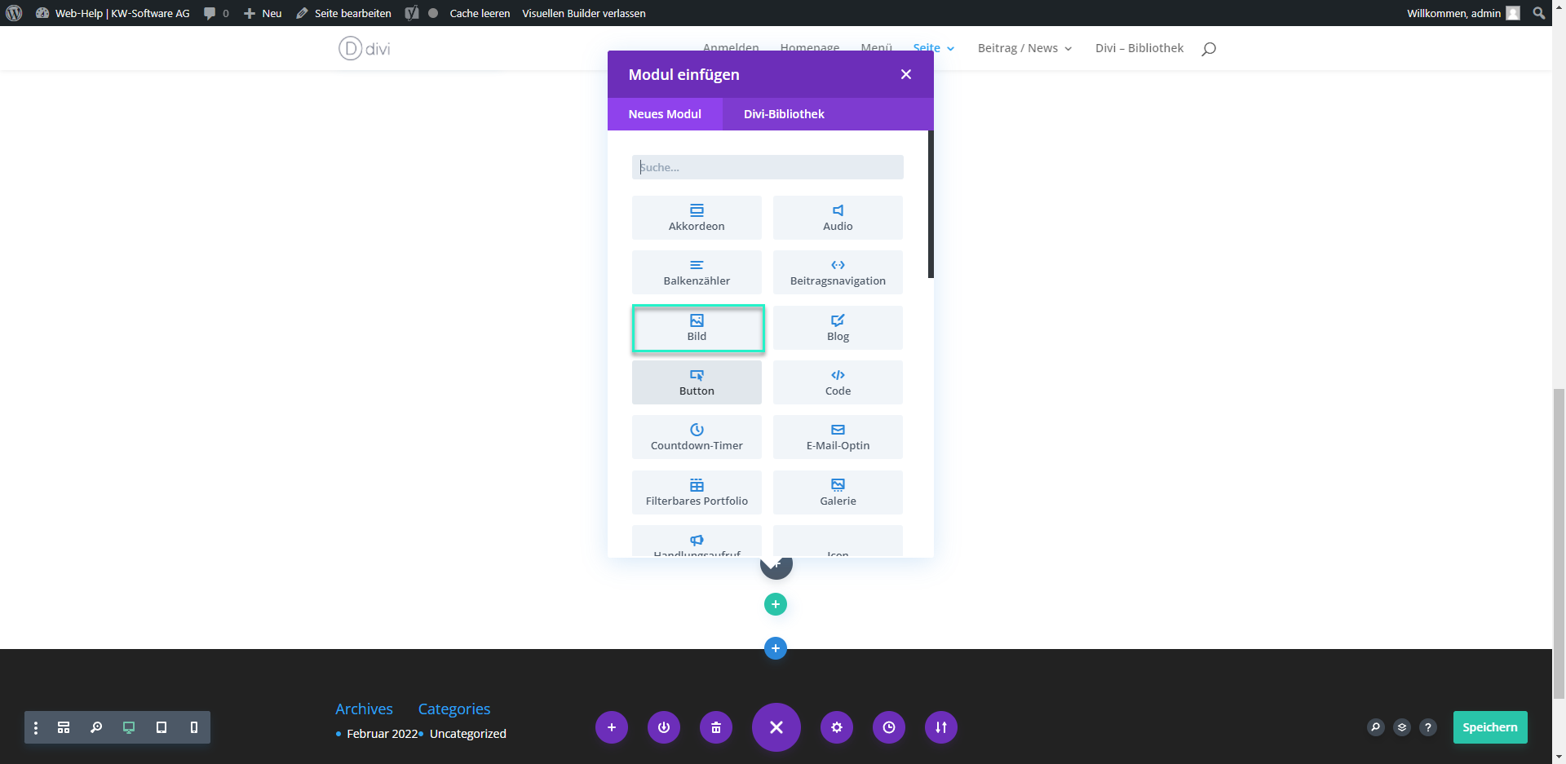Image resolution: width=1566 pixels, height=764 pixels.
Task: Expand the Seite menu dropdown
Action: click(933, 48)
